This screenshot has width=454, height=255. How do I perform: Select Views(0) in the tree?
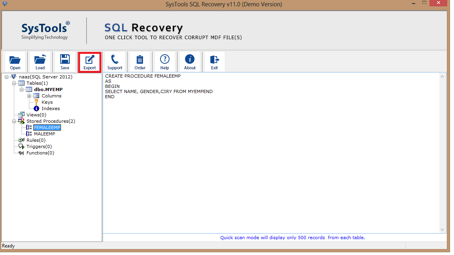tap(36, 115)
